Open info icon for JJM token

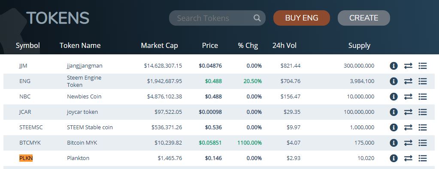394,66
